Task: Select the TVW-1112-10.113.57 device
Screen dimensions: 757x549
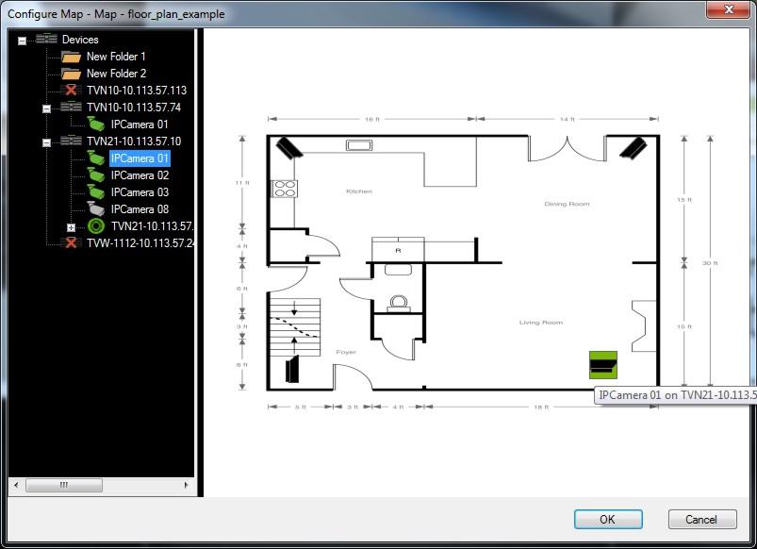Action: click(140, 243)
